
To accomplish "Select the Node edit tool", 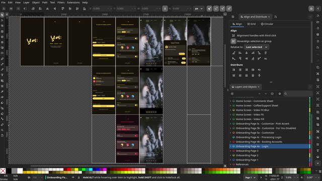I will [2, 20].
